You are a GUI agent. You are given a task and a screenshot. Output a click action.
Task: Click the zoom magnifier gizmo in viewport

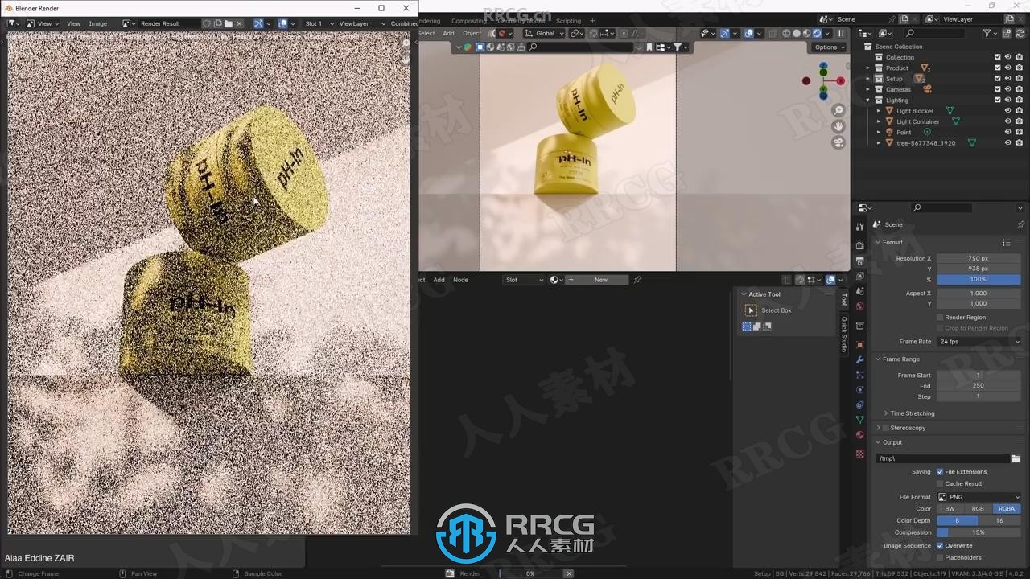point(838,110)
